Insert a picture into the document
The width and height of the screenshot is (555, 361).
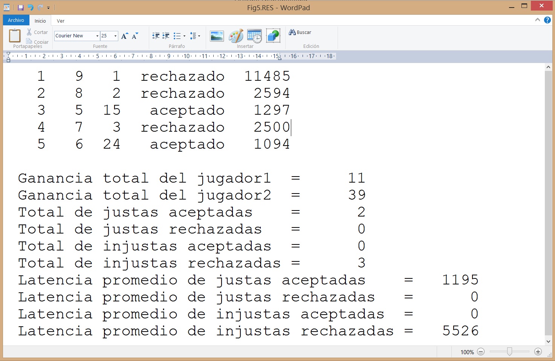point(217,36)
